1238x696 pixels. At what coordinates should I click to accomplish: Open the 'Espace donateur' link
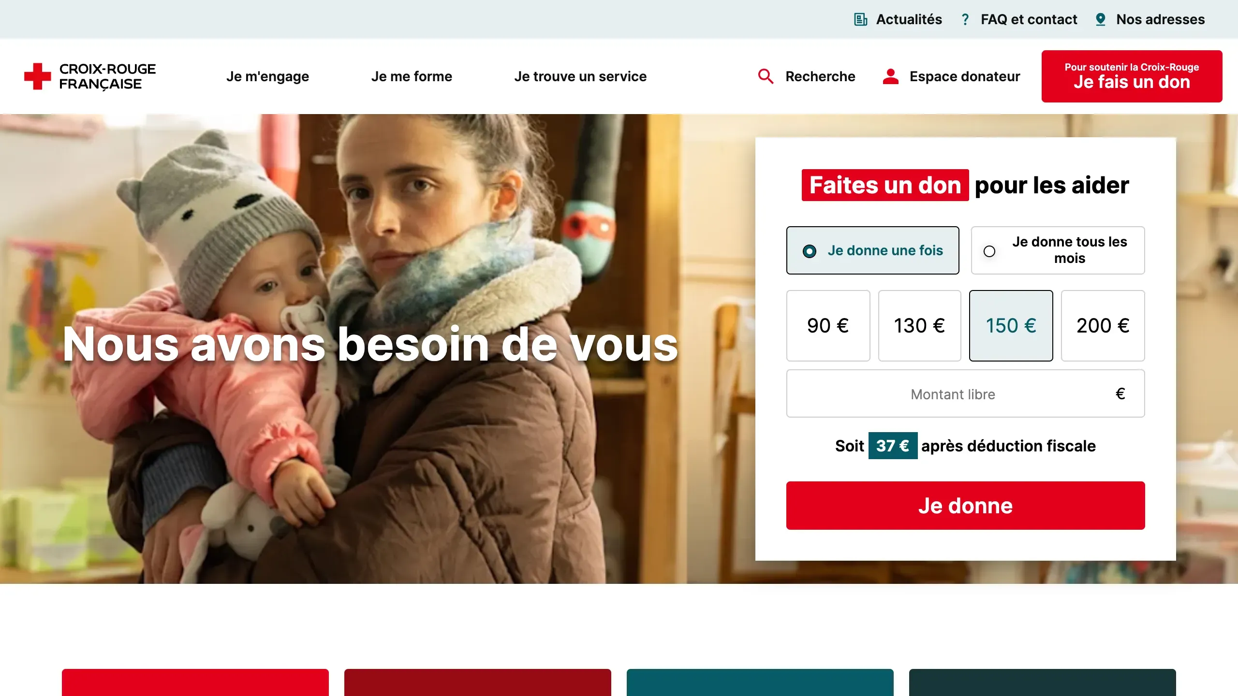coord(964,76)
